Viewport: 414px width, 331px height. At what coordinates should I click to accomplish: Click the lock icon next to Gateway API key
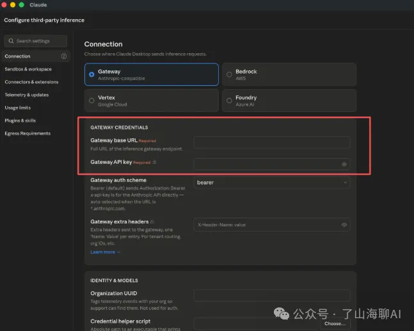[154, 162]
